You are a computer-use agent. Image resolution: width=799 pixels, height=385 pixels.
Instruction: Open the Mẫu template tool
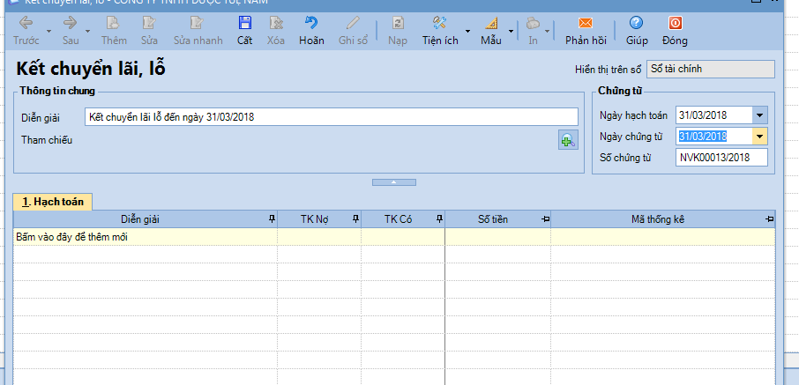491,31
